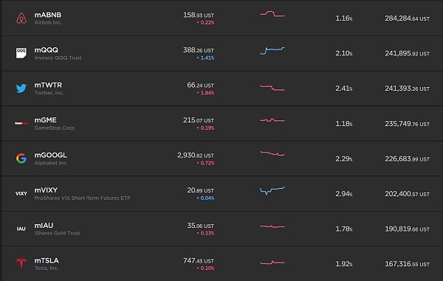Open the GameStop logo icon

click(x=21, y=123)
